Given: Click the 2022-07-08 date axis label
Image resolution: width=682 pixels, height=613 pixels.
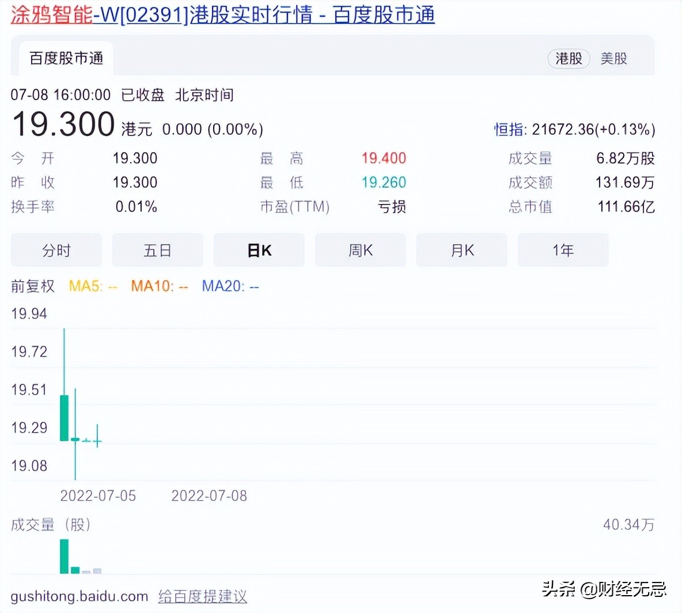Looking at the screenshot, I should (209, 495).
